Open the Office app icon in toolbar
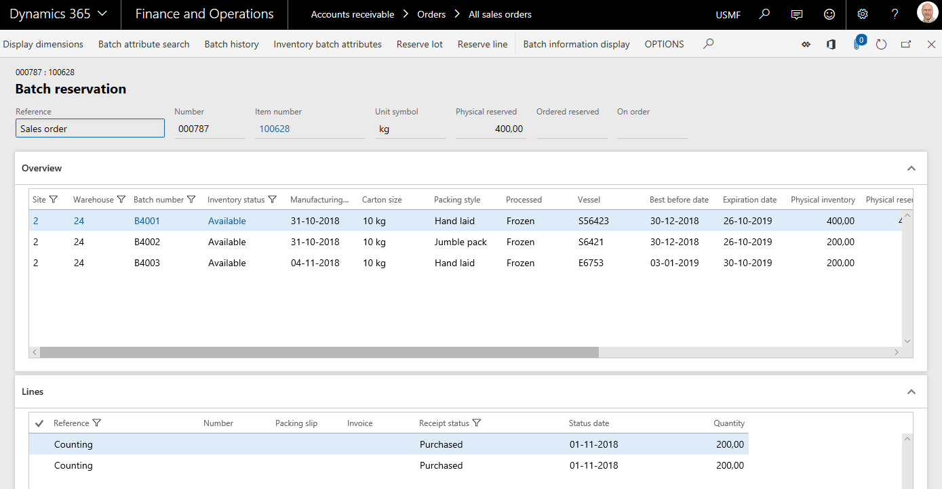The width and height of the screenshot is (942, 489). point(831,44)
